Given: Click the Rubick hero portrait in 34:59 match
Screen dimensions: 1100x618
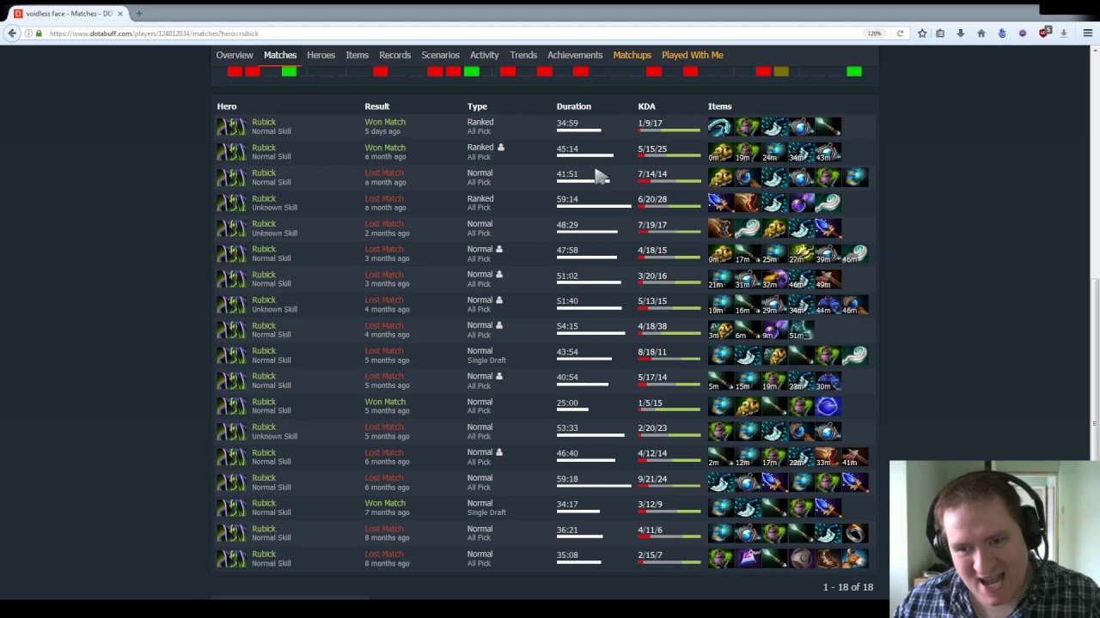Looking at the screenshot, I should tap(231, 126).
